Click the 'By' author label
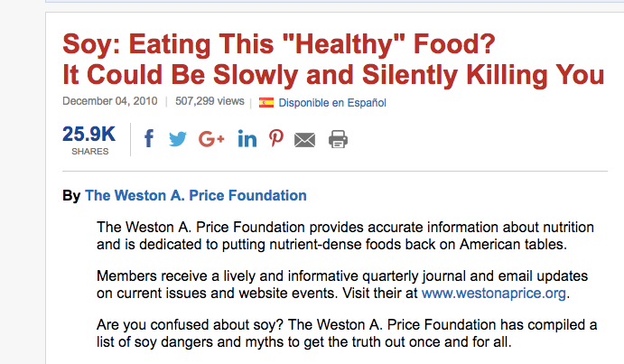 pyautogui.click(x=71, y=195)
